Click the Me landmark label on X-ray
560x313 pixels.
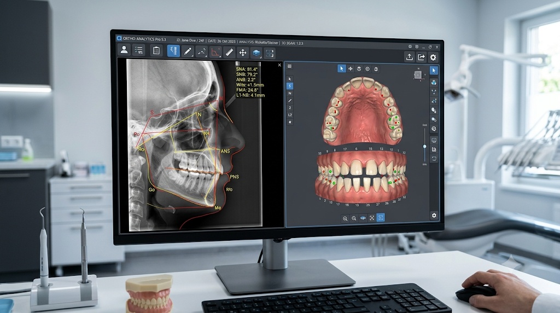218,207
